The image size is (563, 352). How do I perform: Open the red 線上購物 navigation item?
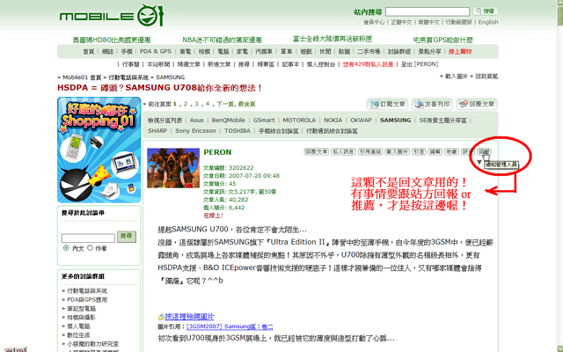[460, 52]
